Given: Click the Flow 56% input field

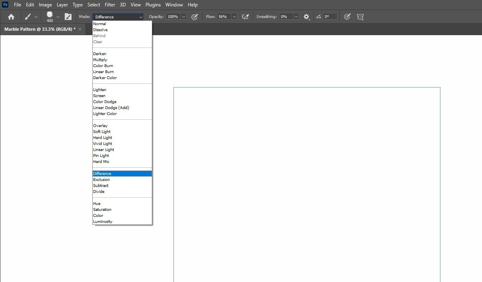Looking at the screenshot, I should coord(224,17).
